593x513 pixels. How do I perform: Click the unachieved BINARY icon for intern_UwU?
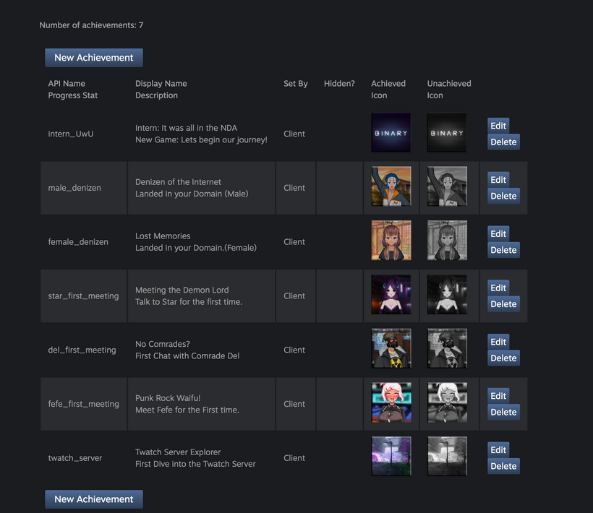[x=447, y=133]
